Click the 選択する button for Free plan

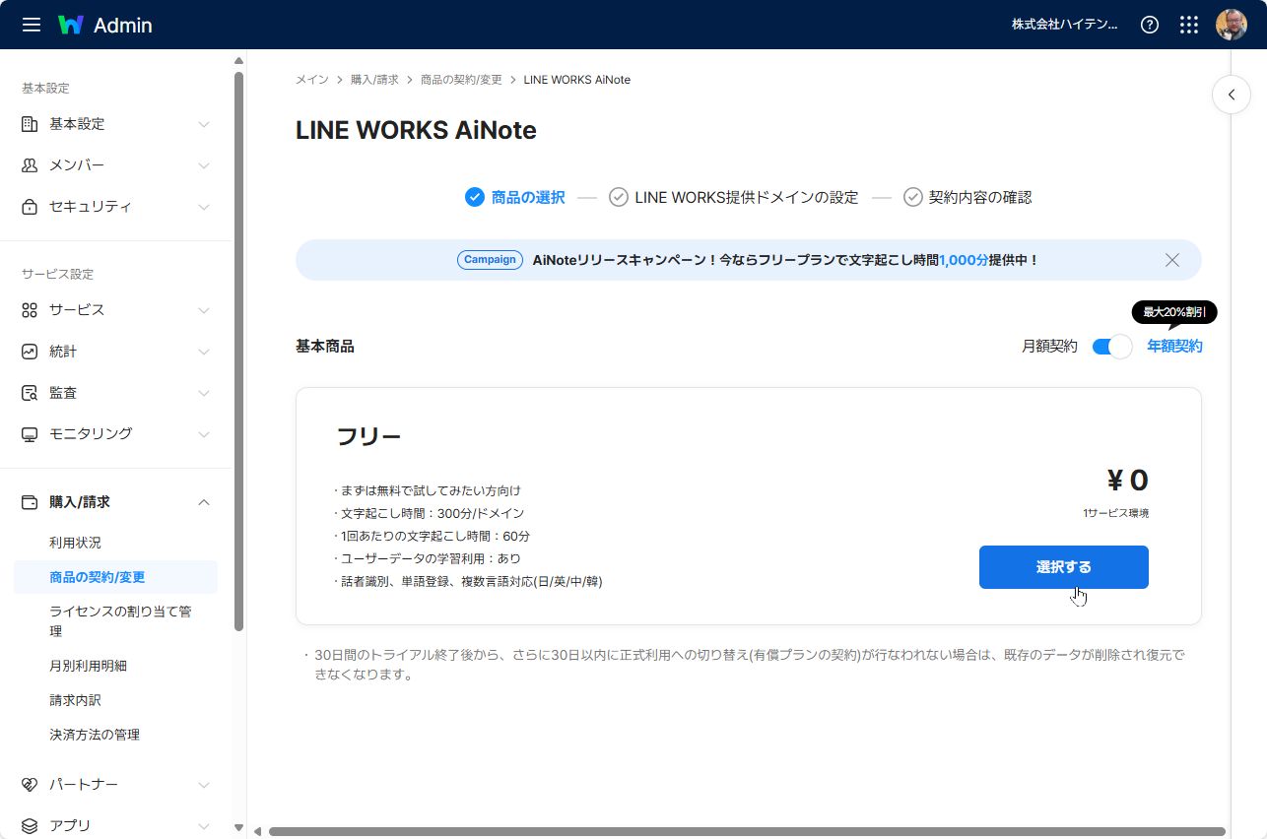coord(1064,567)
